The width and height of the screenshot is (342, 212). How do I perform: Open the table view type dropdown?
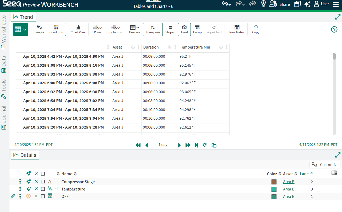click(20, 29)
